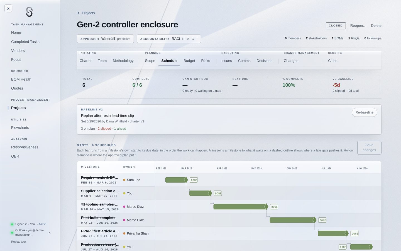Click DONE badge on Pilot build row
Screen dimensions: 401x251
click(x=322, y=220)
